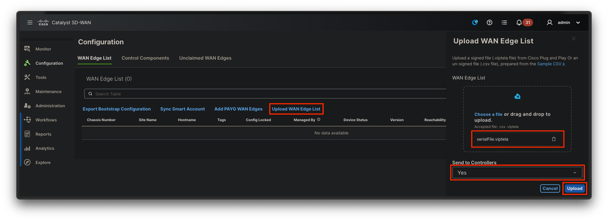Open Administration in the sidebar
608x221 pixels.
[50, 106]
